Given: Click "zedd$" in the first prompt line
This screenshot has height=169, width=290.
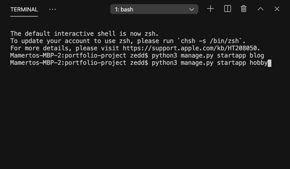Looking at the screenshot, I should pos(139,56).
